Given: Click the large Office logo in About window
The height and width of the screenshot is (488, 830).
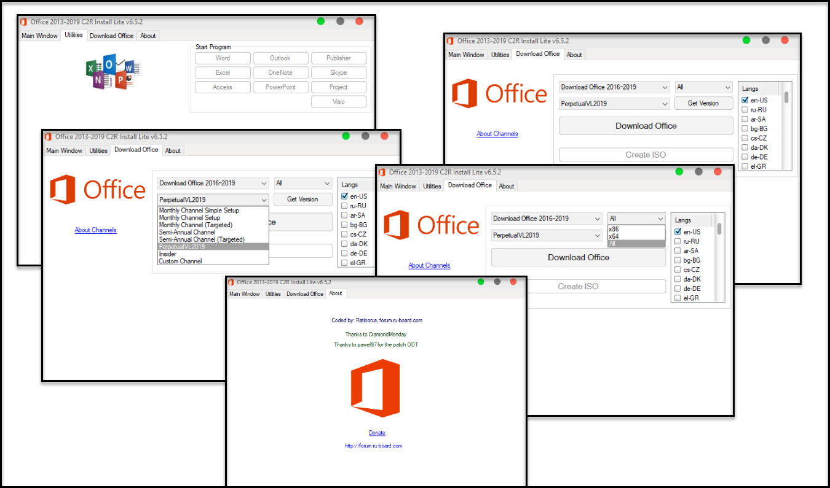Looking at the screenshot, I should point(375,388).
